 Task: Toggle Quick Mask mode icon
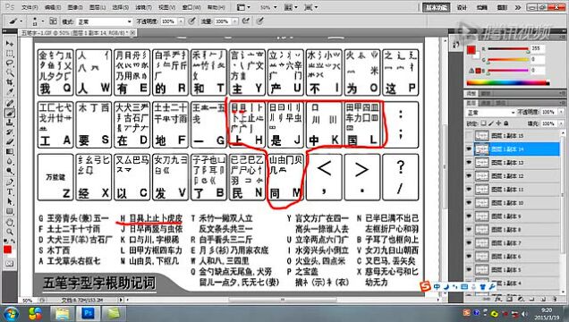tap(10, 264)
